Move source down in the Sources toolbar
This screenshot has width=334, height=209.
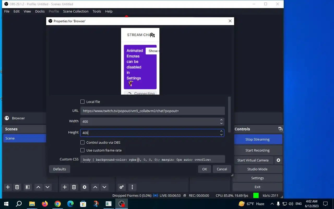[x=104, y=187]
